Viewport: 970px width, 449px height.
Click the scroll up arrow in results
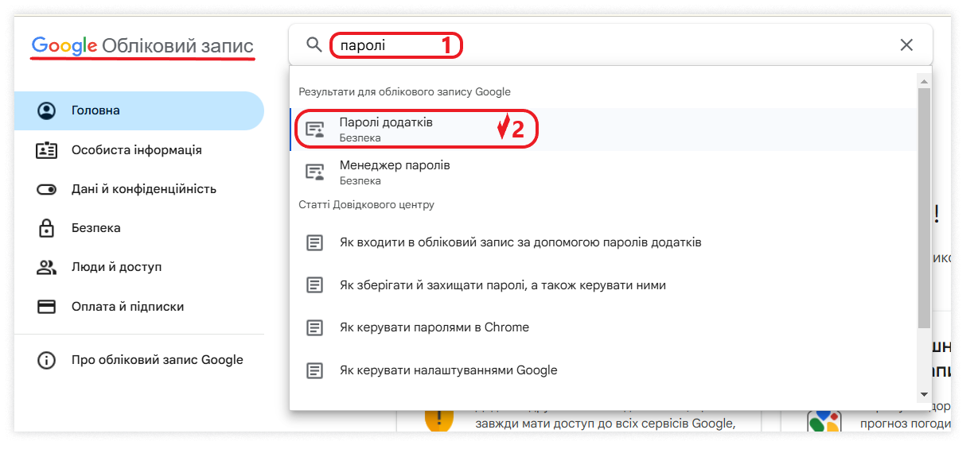[923, 82]
